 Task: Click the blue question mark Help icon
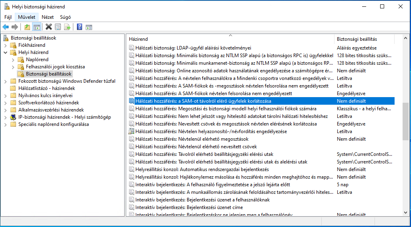[x=80, y=27]
